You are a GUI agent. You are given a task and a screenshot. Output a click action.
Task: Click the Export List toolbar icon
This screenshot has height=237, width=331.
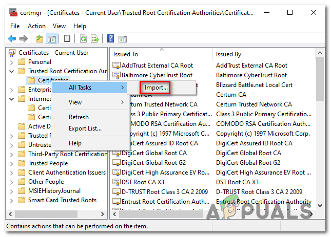tap(95, 39)
